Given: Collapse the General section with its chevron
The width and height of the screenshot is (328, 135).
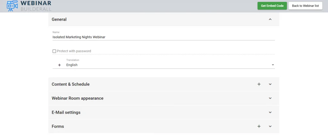Looking at the screenshot, I should point(270,19).
